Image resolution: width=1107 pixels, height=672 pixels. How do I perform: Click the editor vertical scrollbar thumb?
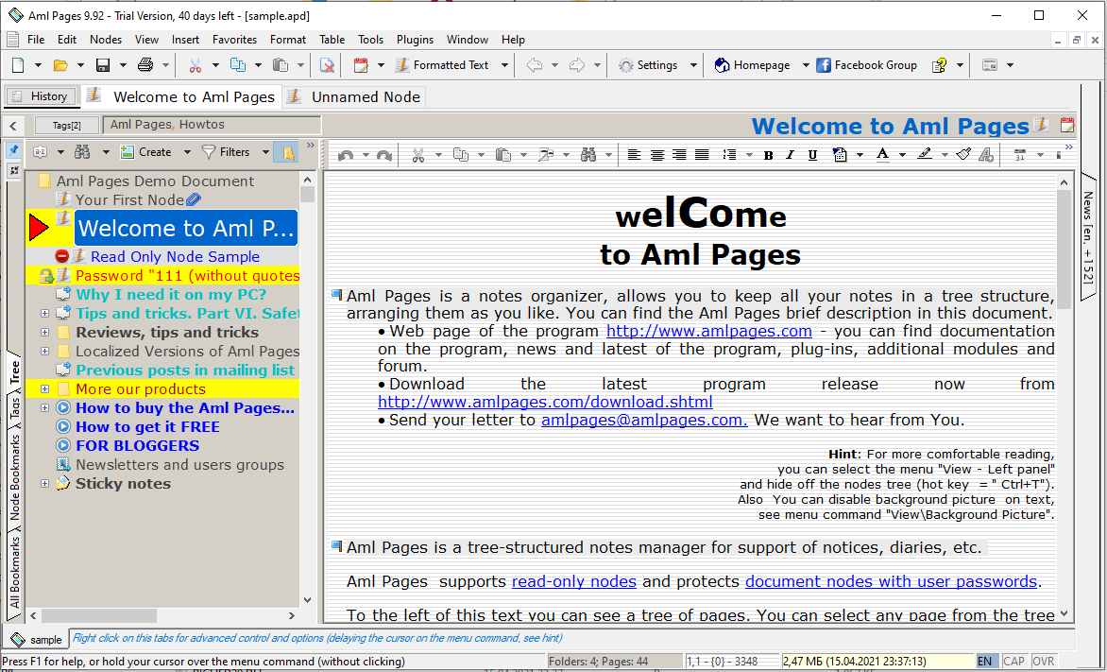pyautogui.click(x=1064, y=250)
